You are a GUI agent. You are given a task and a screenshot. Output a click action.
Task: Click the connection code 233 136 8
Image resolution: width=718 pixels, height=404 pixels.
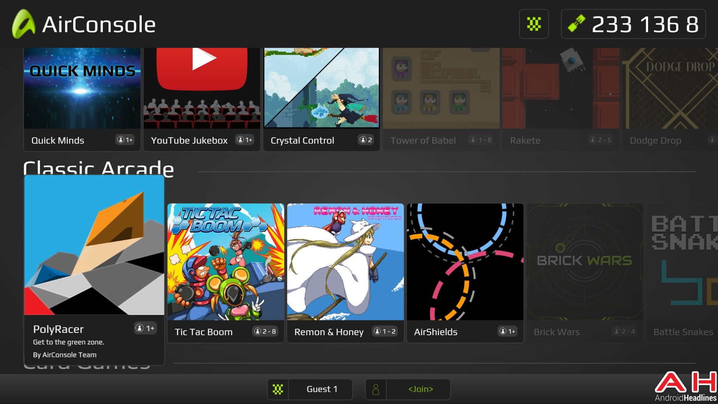click(x=645, y=25)
